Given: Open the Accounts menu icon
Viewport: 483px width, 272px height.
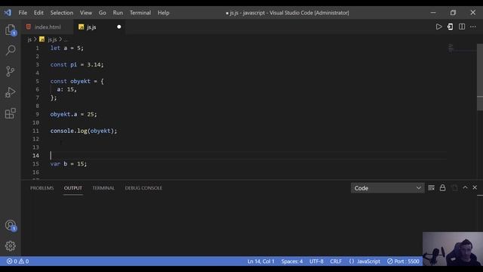Looking at the screenshot, I should [11, 225].
